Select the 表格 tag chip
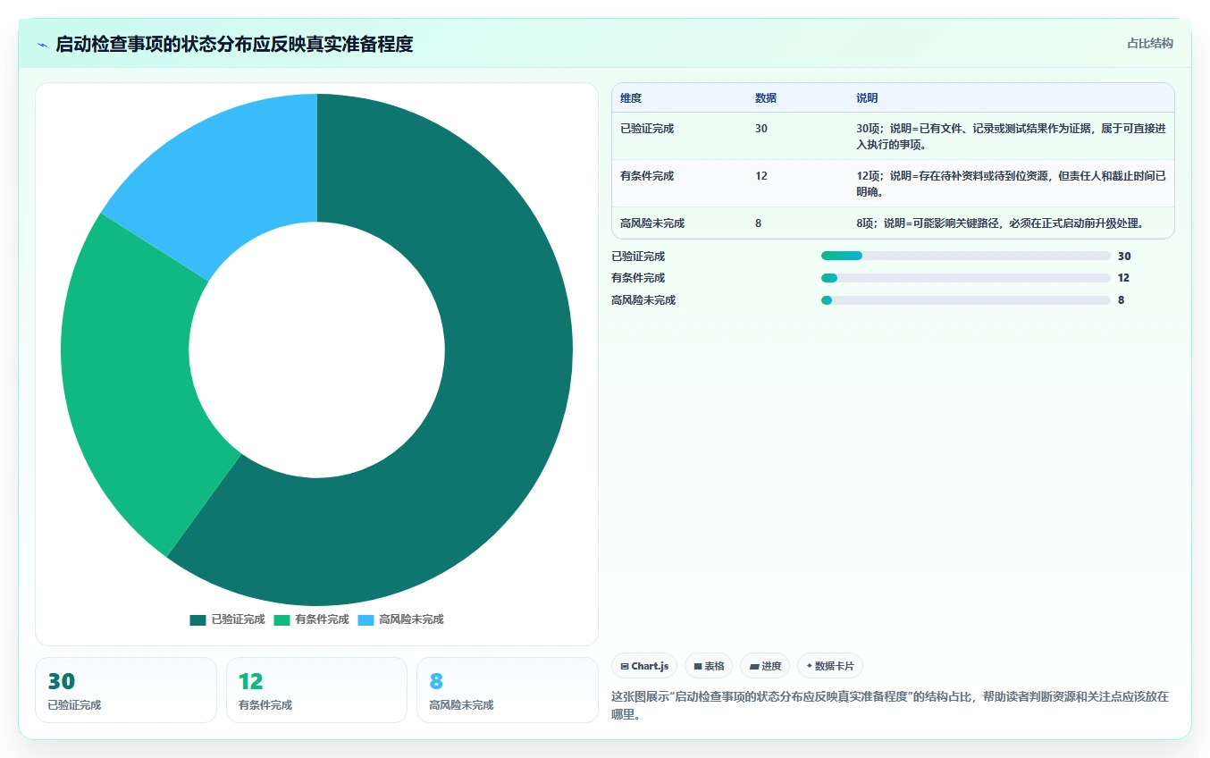The width and height of the screenshot is (1210, 758). tap(709, 666)
